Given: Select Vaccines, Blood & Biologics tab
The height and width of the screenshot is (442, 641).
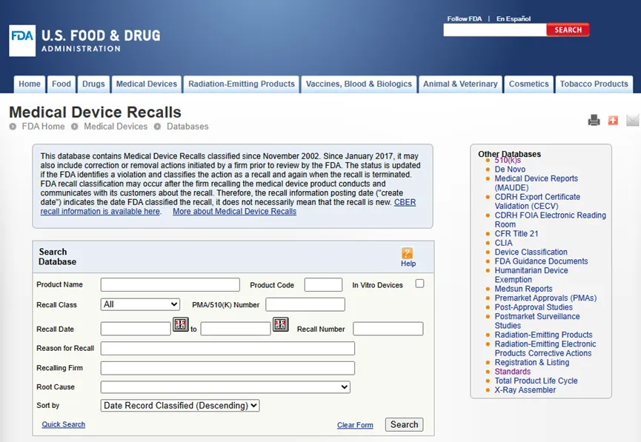Looking at the screenshot, I should tap(359, 84).
